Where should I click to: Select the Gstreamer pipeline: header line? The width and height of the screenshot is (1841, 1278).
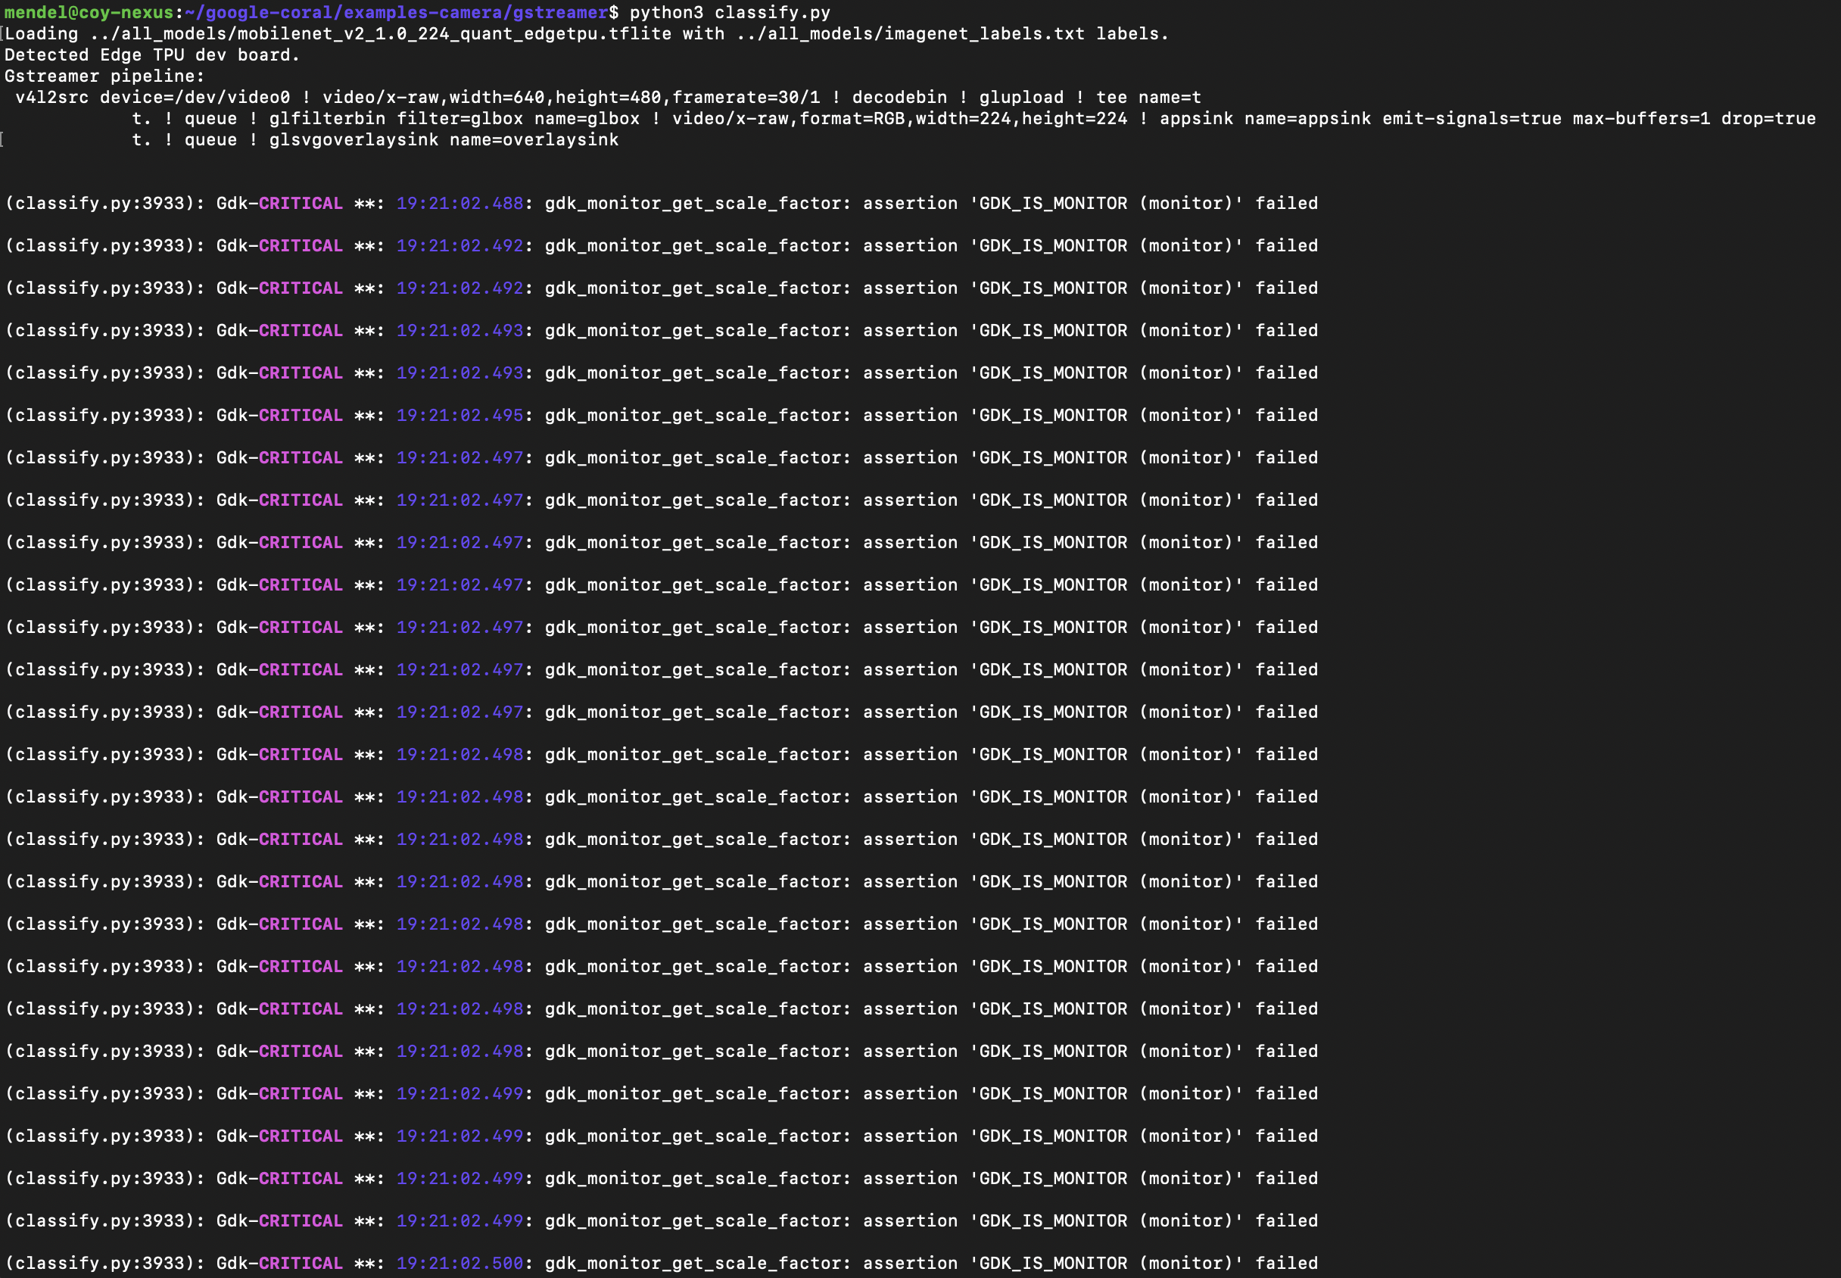tap(104, 75)
